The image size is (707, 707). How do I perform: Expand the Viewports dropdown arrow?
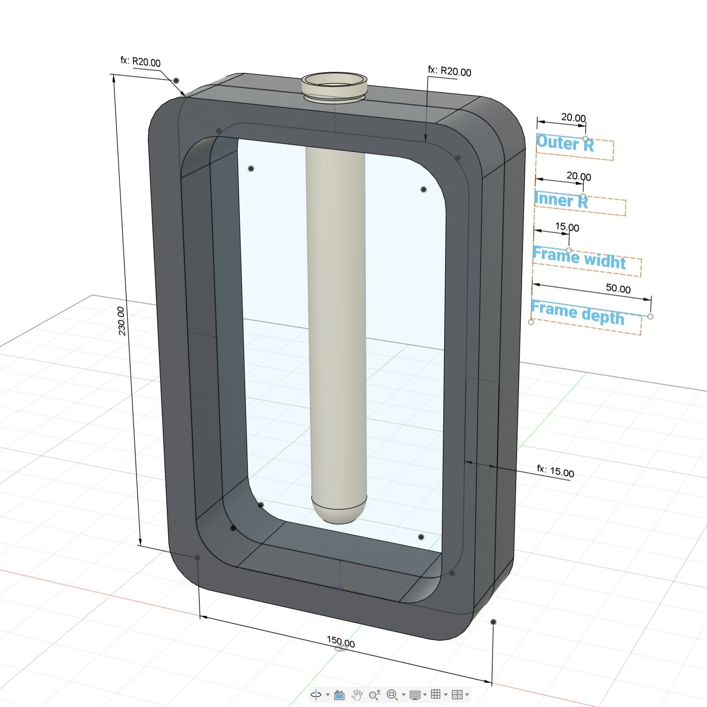467,695
